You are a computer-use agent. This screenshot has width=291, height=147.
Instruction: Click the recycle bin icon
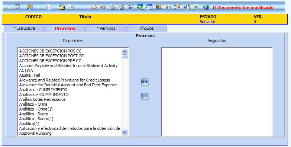click(195, 7)
